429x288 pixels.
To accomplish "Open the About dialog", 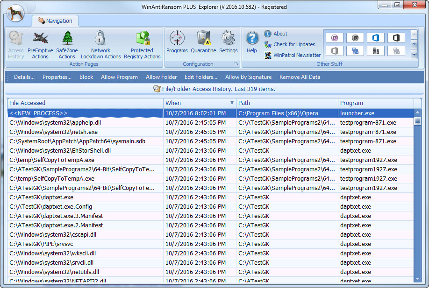I will 276,34.
